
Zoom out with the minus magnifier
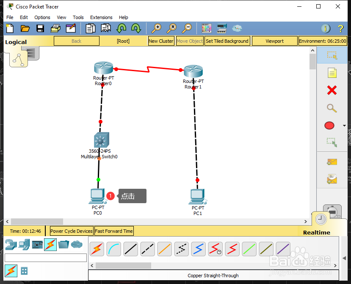pos(187,28)
